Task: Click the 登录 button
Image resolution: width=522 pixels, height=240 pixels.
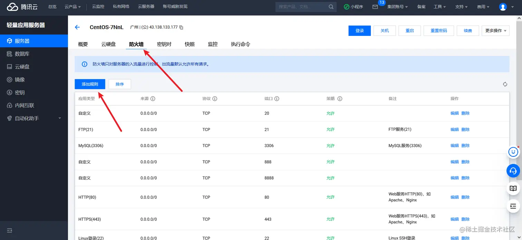Action: point(360,31)
